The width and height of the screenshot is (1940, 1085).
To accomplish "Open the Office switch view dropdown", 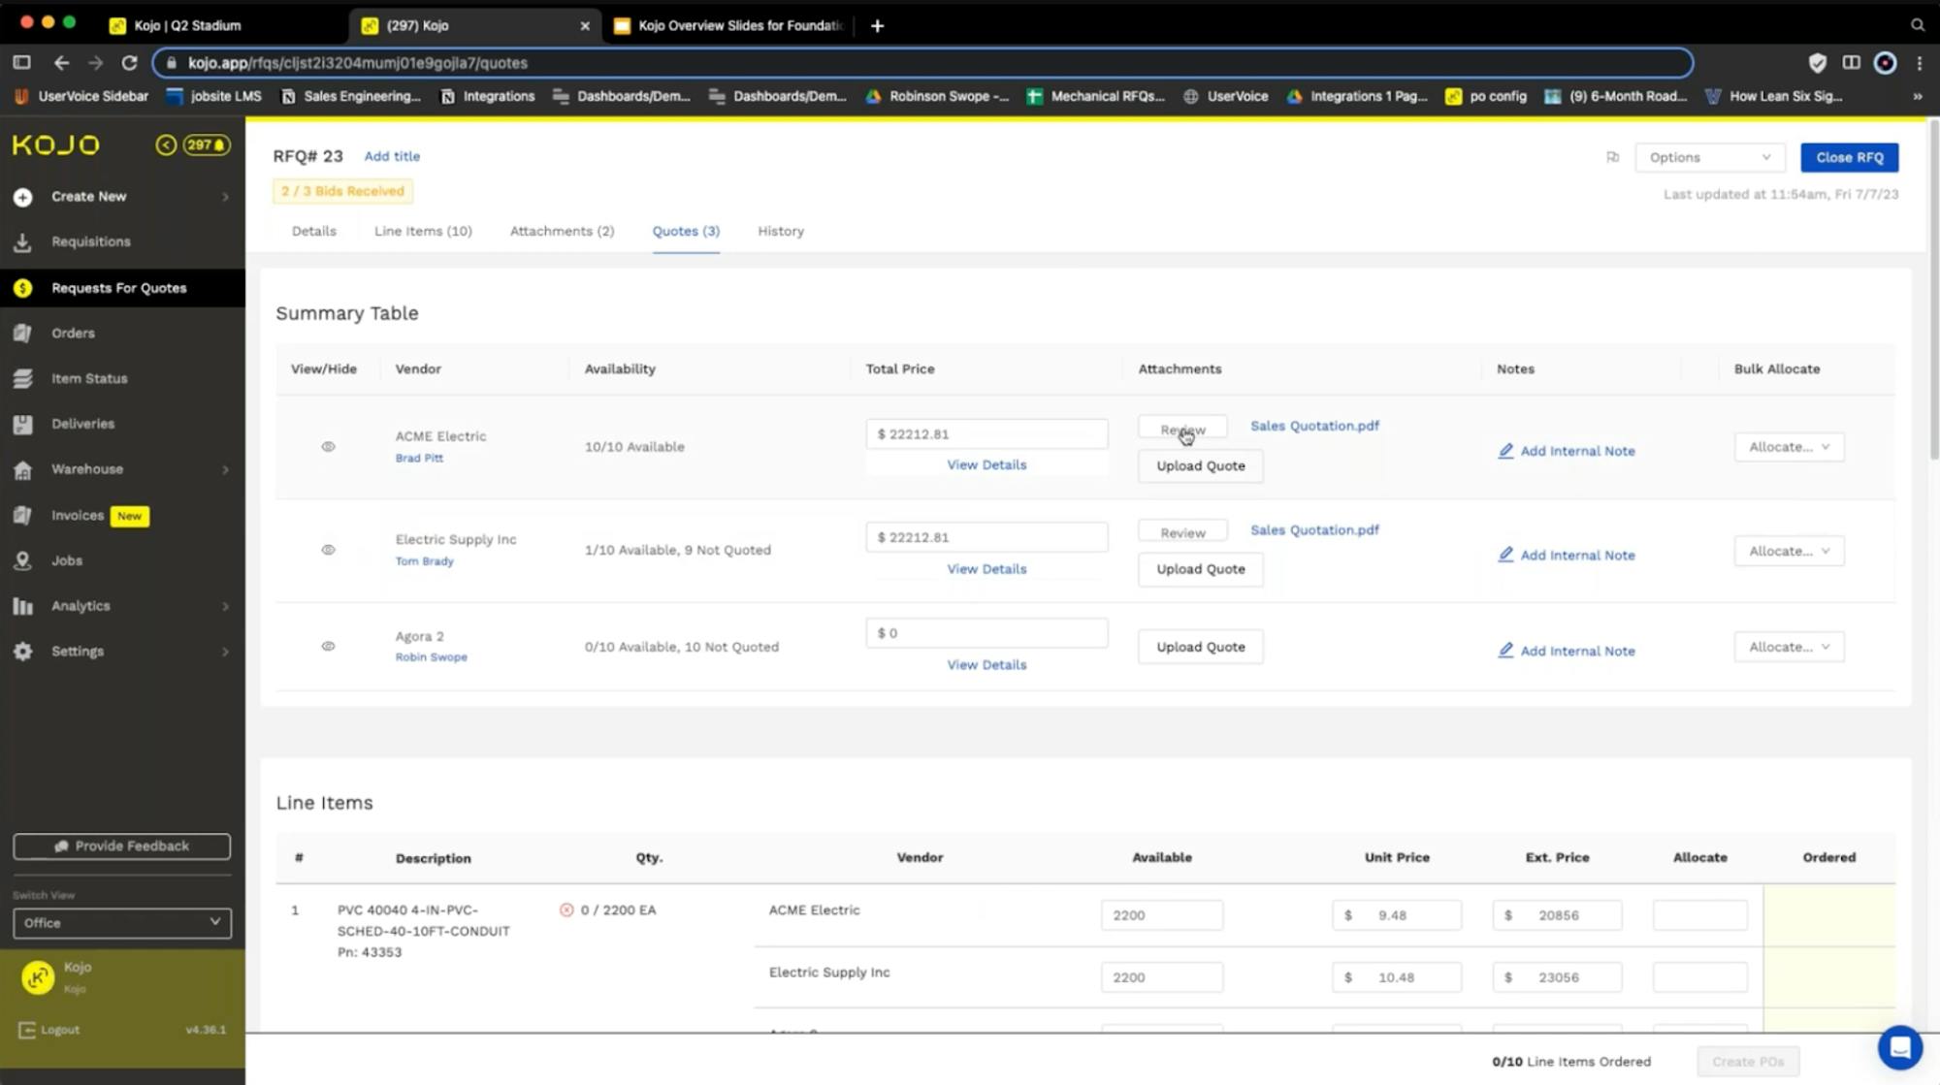I will (122, 923).
